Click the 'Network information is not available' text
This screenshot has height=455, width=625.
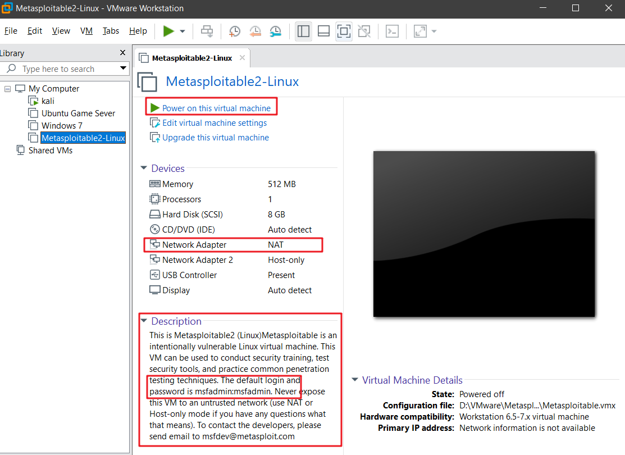(x=527, y=428)
